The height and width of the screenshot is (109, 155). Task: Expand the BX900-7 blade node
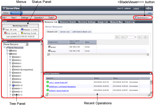tap(10, 76)
